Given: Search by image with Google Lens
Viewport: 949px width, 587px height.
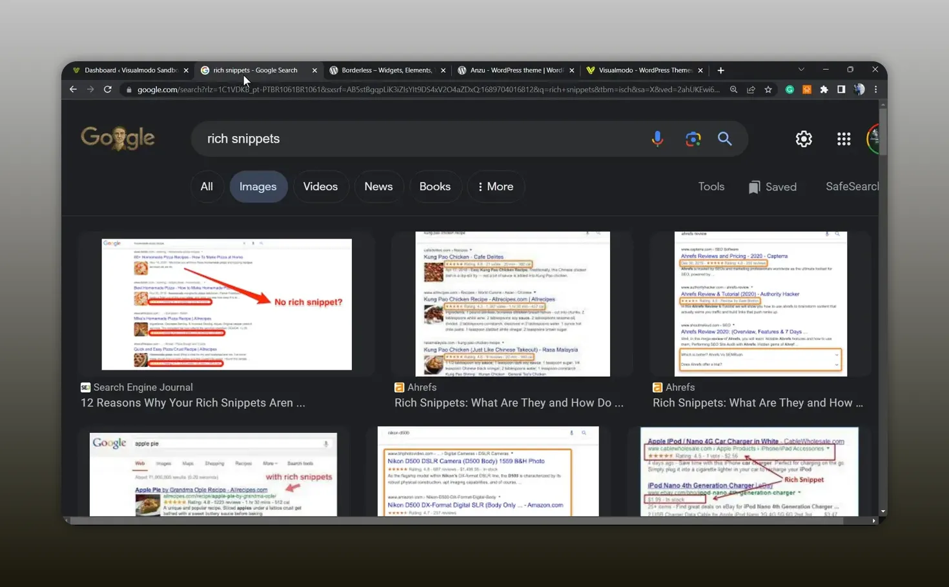Looking at the screenshot, I should point(693,139).
